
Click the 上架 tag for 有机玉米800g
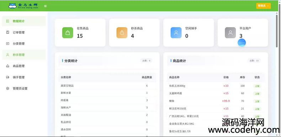257,86
